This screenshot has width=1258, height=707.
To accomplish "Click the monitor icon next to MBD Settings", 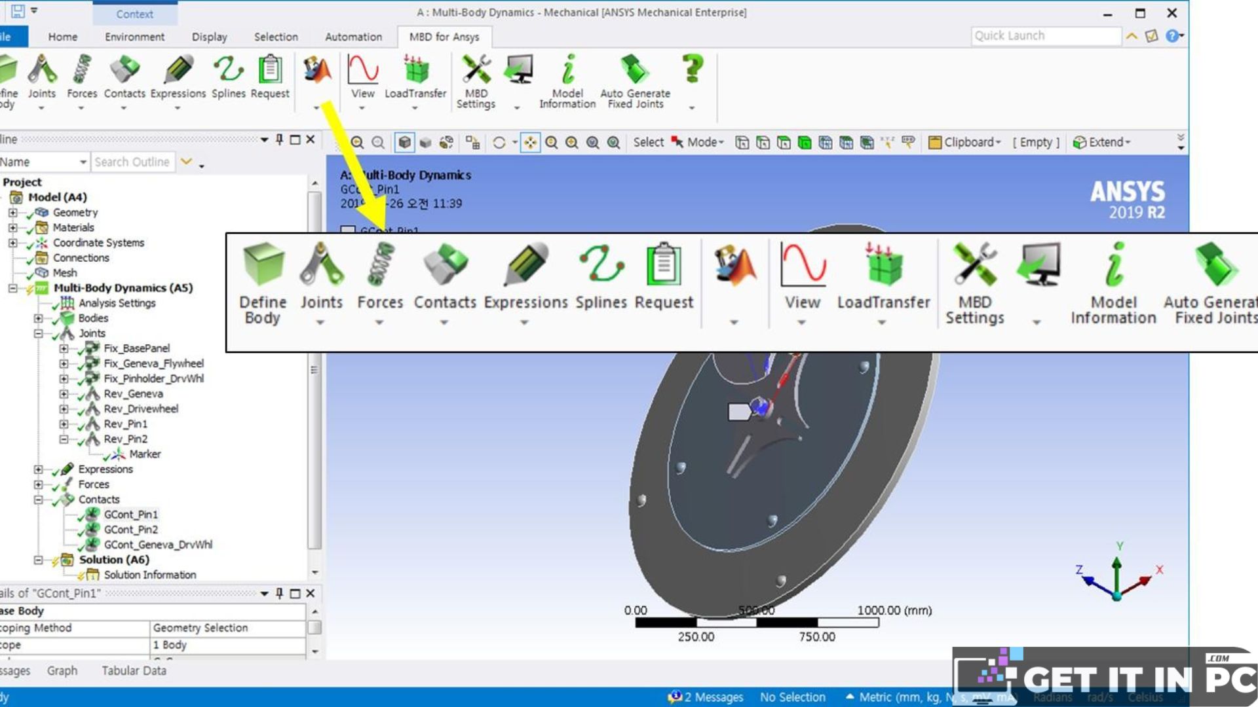I will click(518, 70).
